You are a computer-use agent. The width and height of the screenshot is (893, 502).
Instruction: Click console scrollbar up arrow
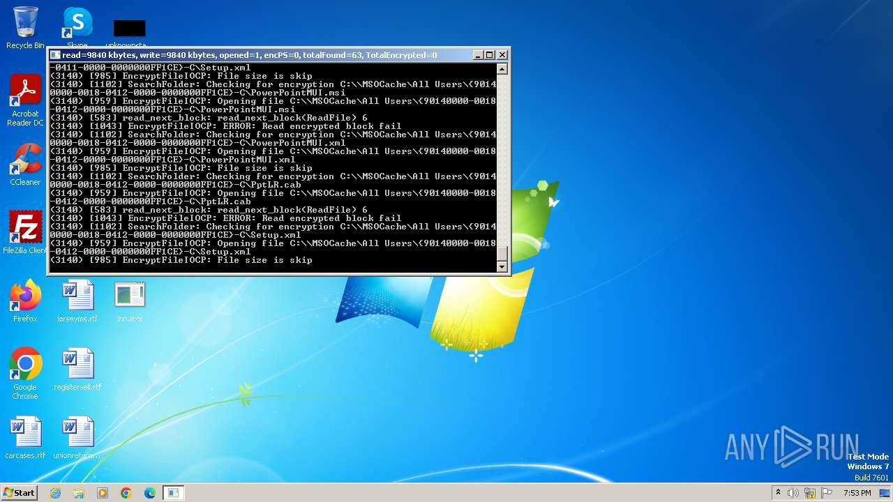502,68
